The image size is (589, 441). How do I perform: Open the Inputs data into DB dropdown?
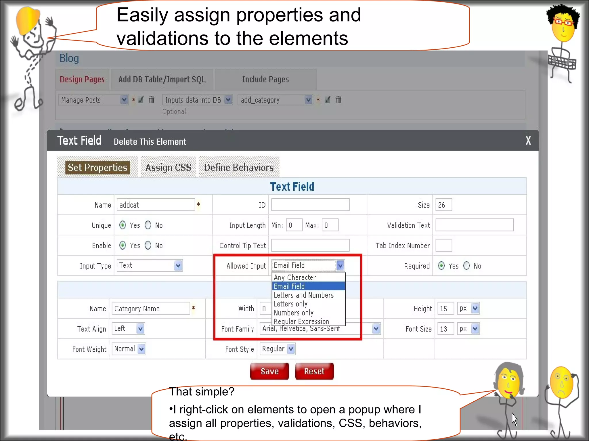(x=198, y=100)
